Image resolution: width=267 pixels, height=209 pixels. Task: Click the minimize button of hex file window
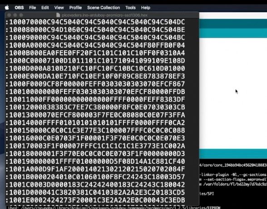[15, 15]
